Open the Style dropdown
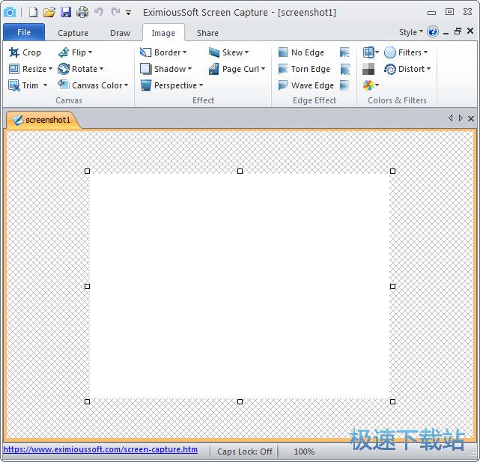Viewport: 480px width, 462px height. [x=410, y=32]
